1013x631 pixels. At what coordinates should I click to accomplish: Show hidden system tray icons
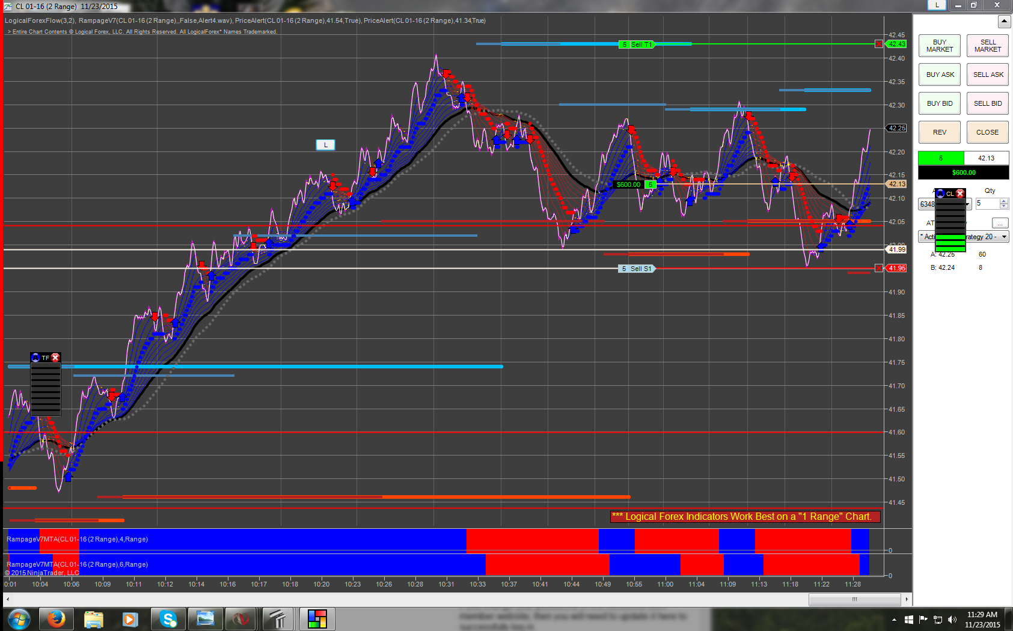pyautogui.click(x=894, y=620)
